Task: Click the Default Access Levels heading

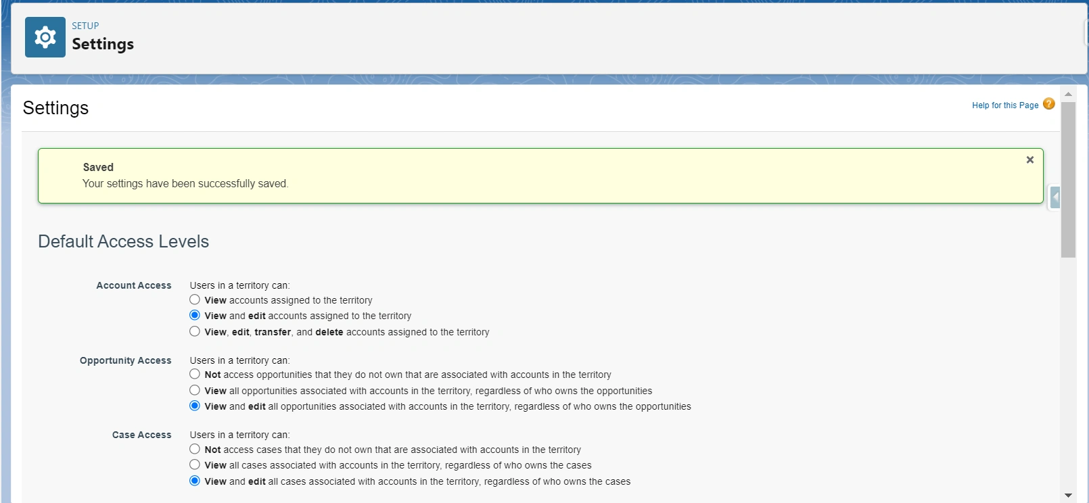Action: point(123,241)
